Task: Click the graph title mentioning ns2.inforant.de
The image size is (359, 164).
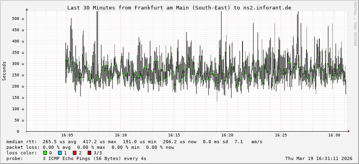Action: pos(179,8)
